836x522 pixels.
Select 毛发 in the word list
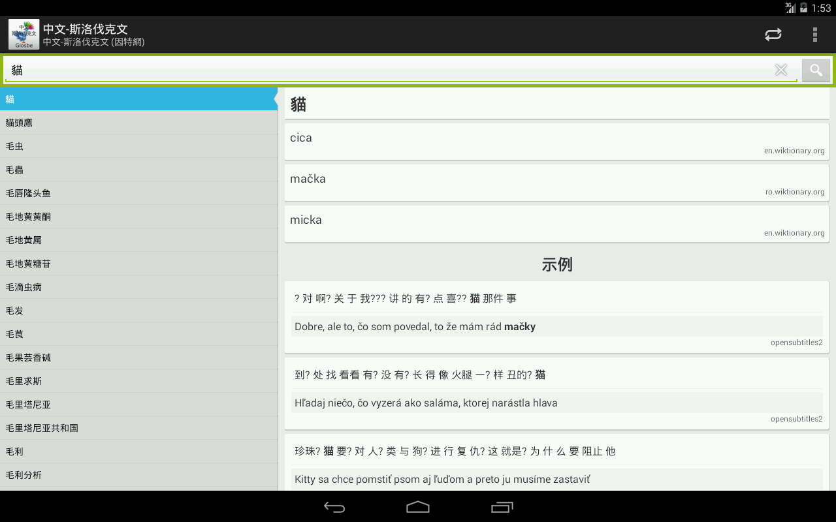(138, 311)
